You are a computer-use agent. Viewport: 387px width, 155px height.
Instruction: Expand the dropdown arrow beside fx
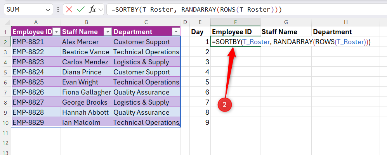click(x=101, y=10)
